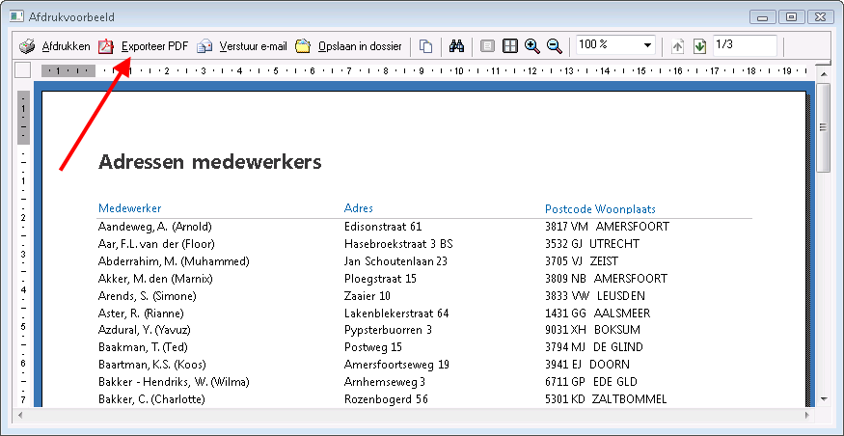Click address Postweg 15
844x436 pixels.
pyautogui.click(x=373, y=347)
